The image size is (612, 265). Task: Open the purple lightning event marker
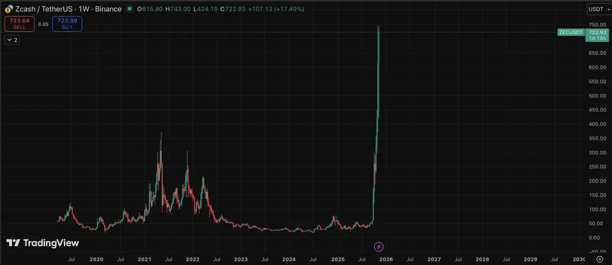tap(379, 247)
